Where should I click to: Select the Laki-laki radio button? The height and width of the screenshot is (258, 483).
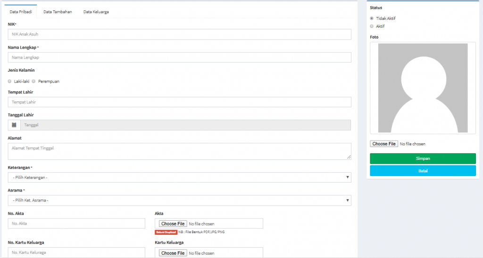click(10, 81)
